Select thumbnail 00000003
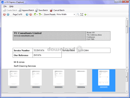The height and width of the screenshot is (98, 130). 58,79
